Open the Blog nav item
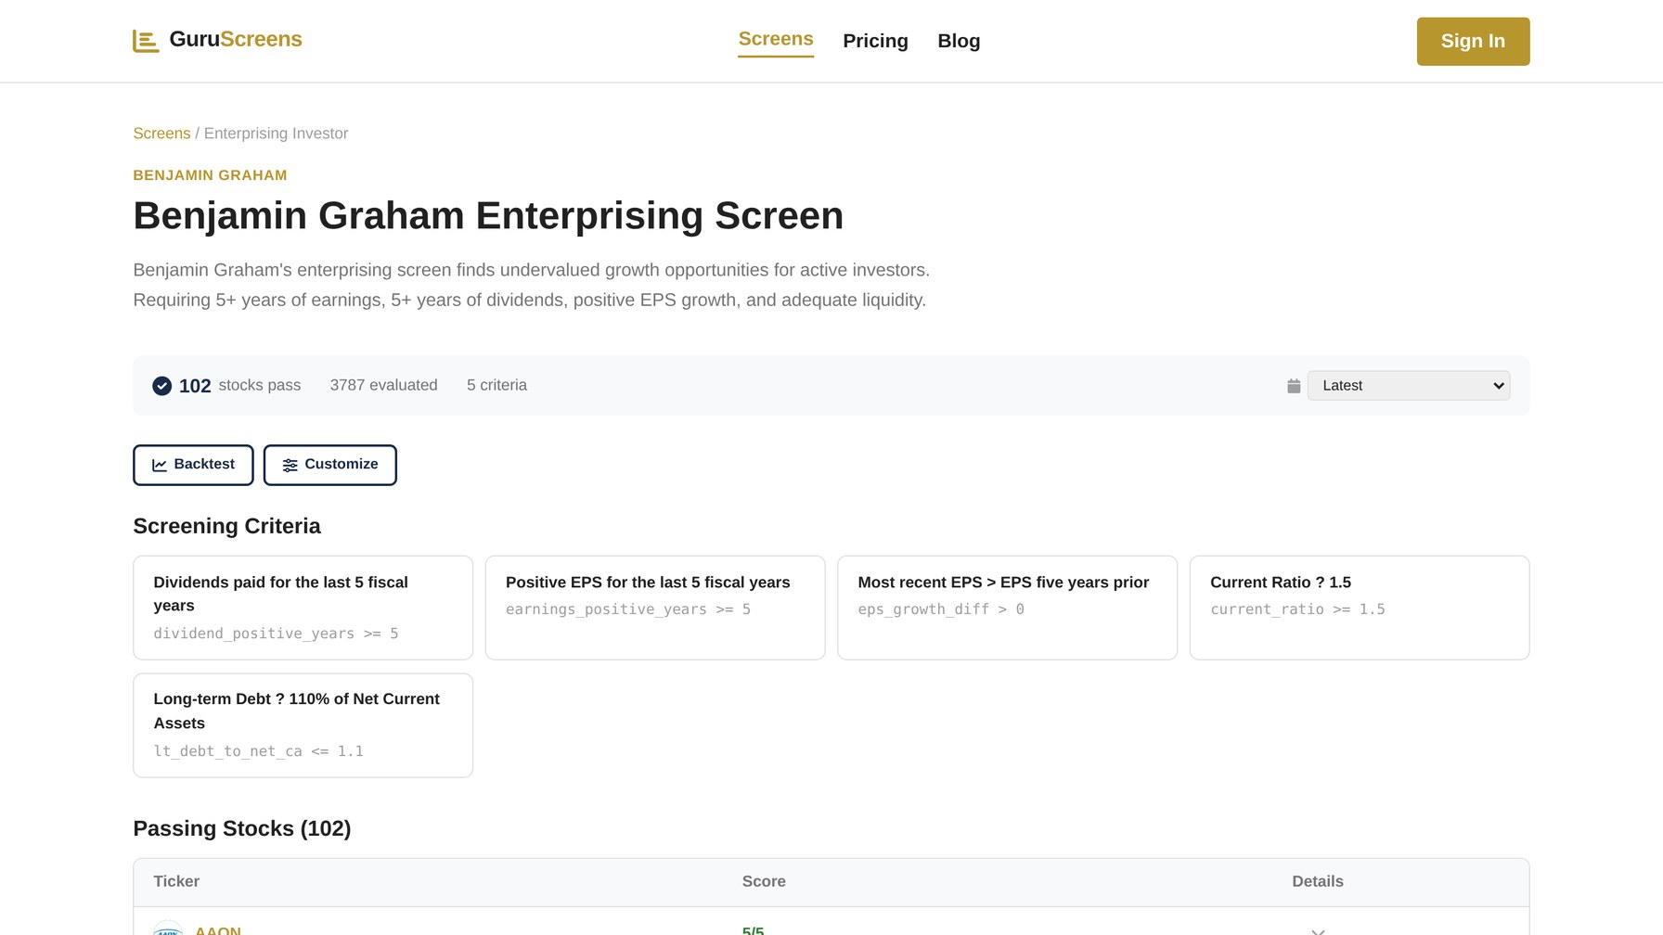Viewport: 1663px width, 935px height. [x=959, y=41]
